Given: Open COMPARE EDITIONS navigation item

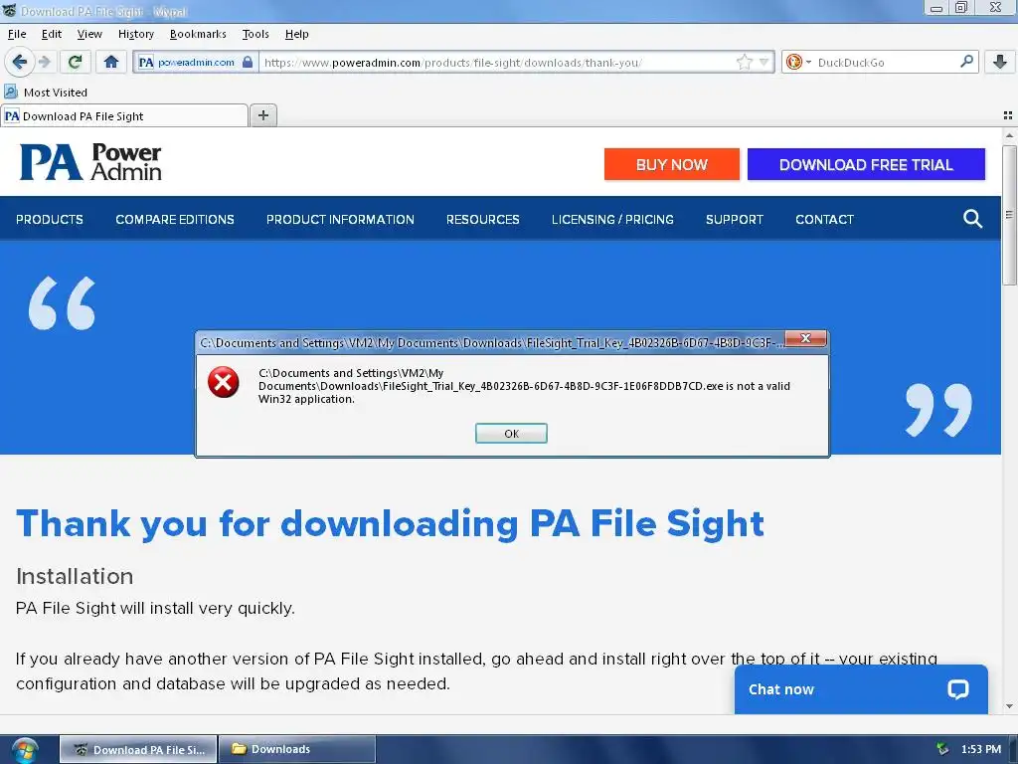Looking at the screenshot, I should point(175,220).
